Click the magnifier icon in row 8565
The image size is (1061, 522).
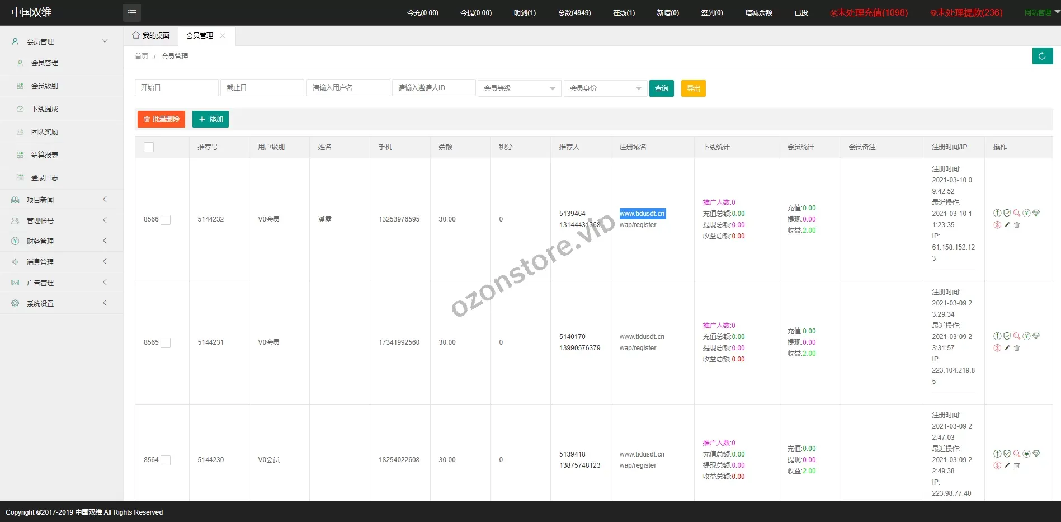tap(1017, 336)
